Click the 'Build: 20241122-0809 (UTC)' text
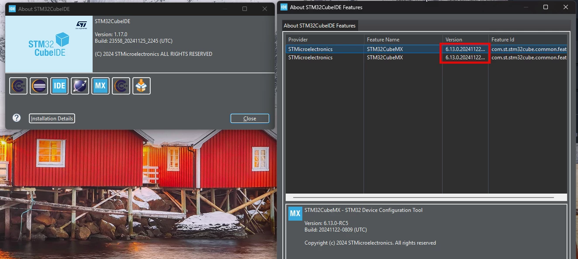Screen dimensions: 578x259 (336, 230)
